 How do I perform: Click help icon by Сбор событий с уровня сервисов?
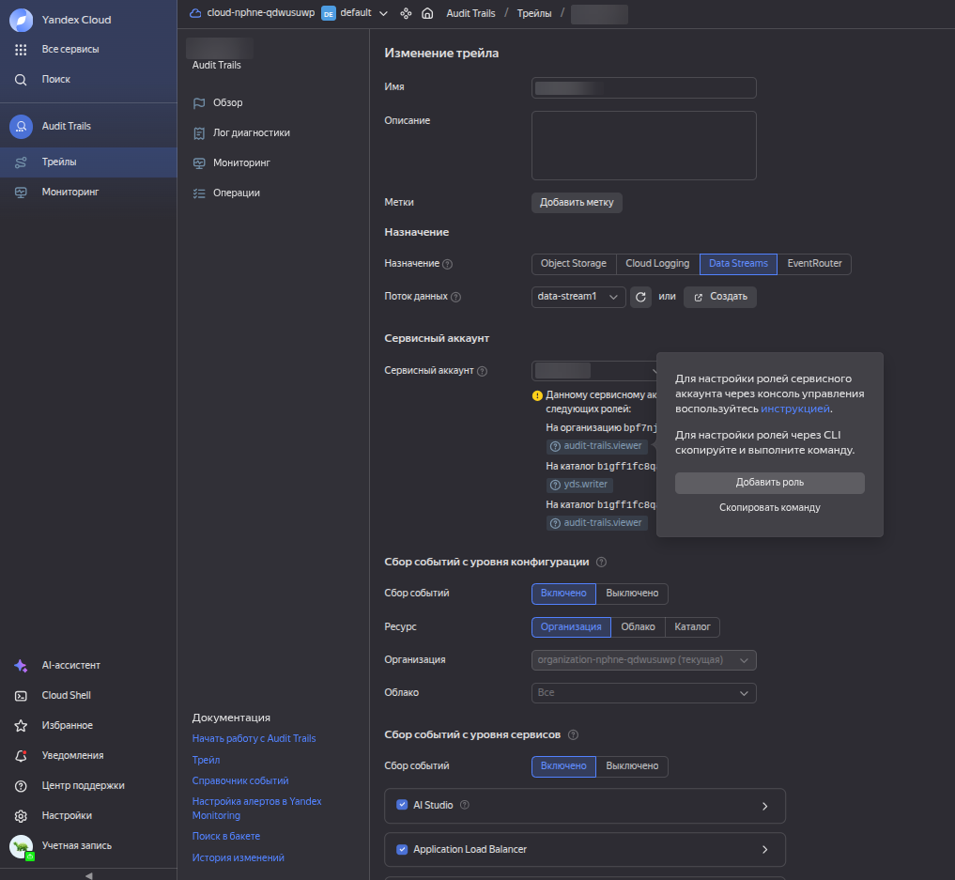tap(573, 735)
